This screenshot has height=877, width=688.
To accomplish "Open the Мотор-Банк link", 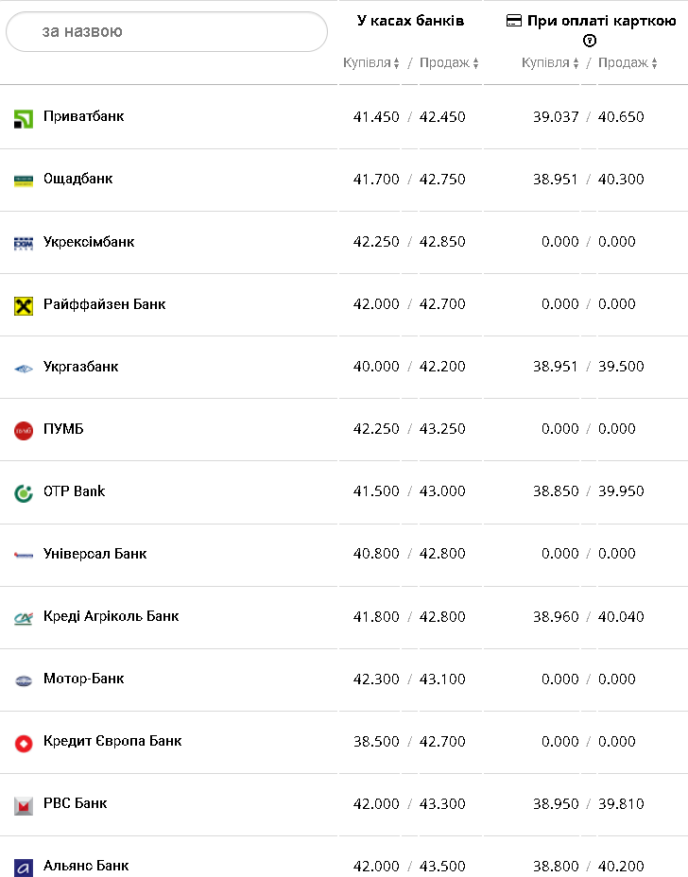I will pos(83,679).
